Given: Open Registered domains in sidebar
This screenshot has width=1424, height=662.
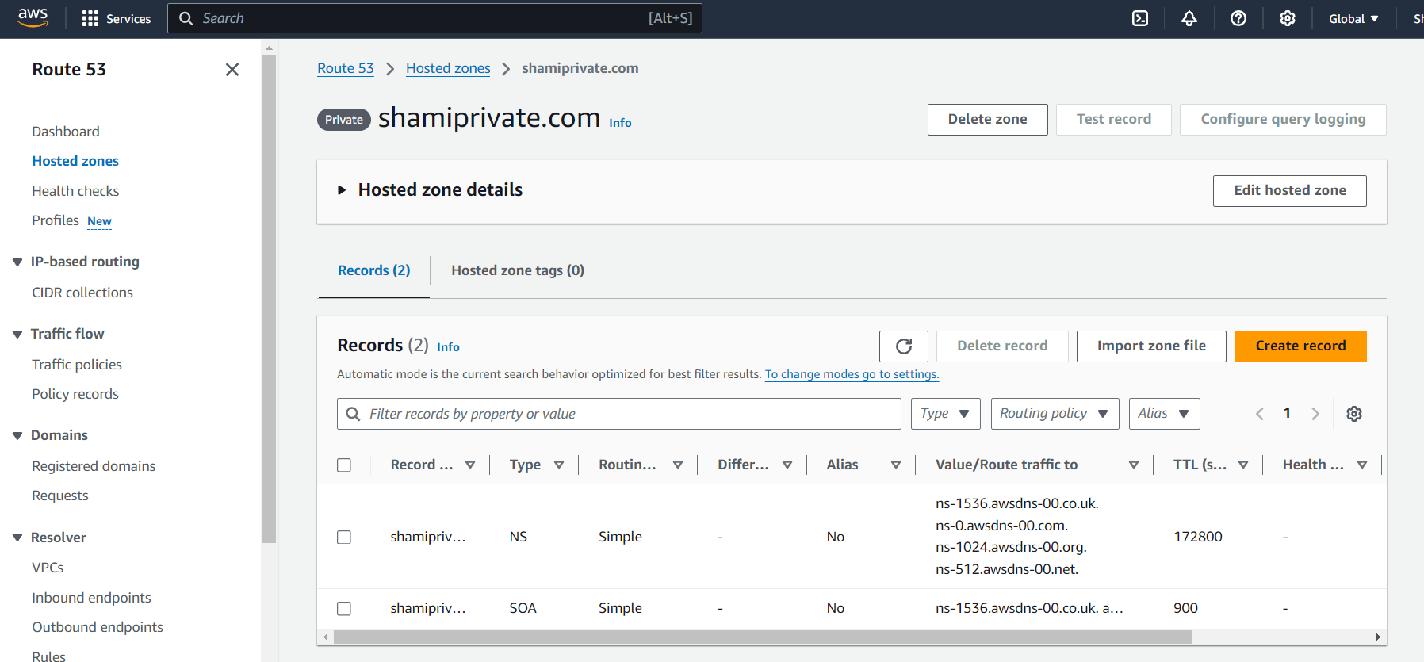Looking at the screenshot, I should [94, 466].
